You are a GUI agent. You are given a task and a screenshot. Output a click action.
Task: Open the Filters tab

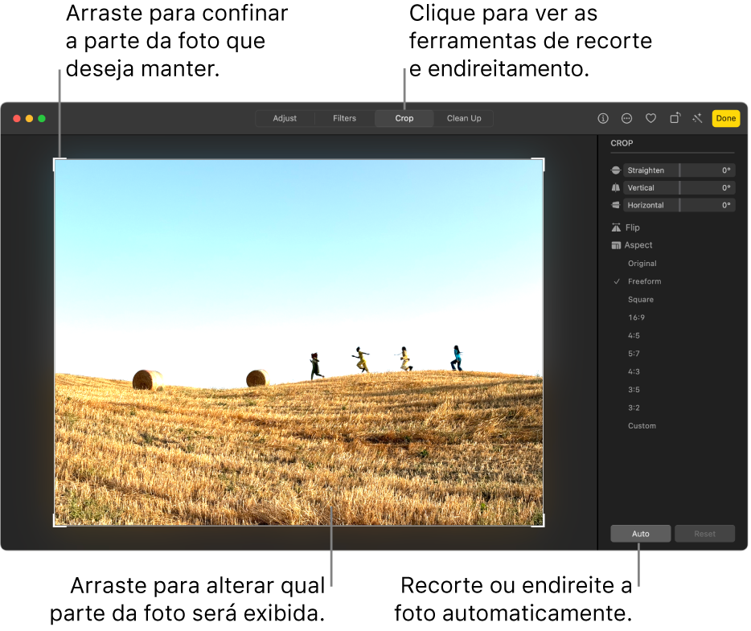coord(344,118)
